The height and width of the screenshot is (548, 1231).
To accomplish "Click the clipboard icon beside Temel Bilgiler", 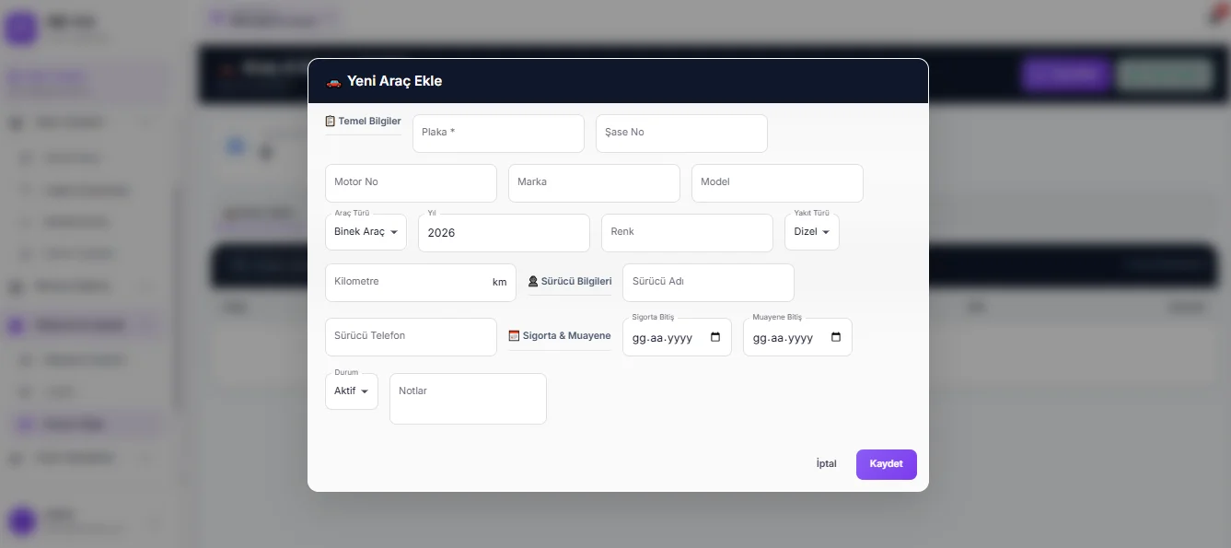I will pyautogui.click(x=331, y=122).
